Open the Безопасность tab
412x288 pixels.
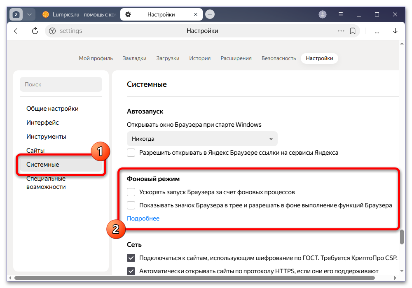pyautogui.click(x=279, y=58)
